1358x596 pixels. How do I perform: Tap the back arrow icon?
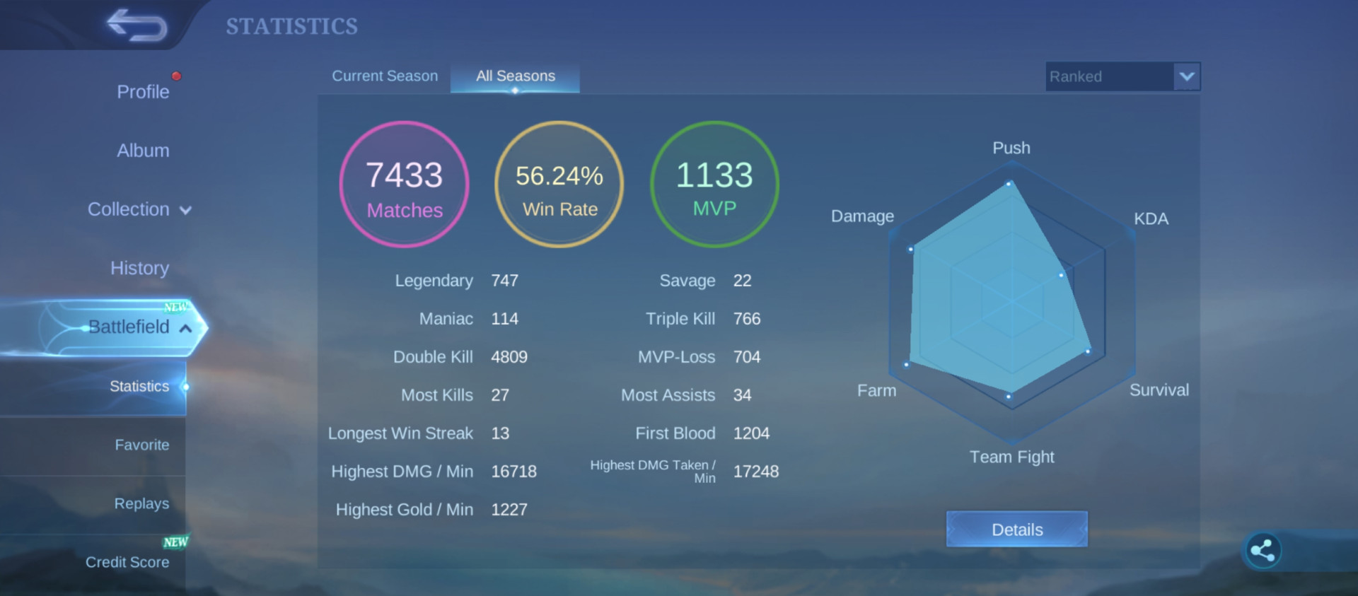[137, 25]
